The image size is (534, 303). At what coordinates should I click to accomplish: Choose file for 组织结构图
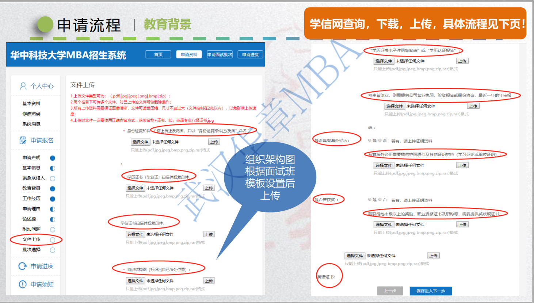click(x=136, y=281)
